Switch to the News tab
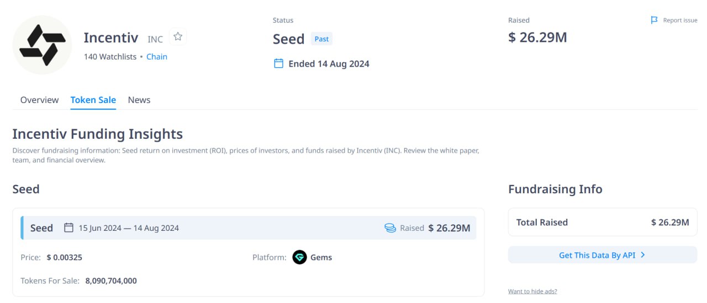The height and width of the screenshot is (303, 707). (x=139, y=100)
